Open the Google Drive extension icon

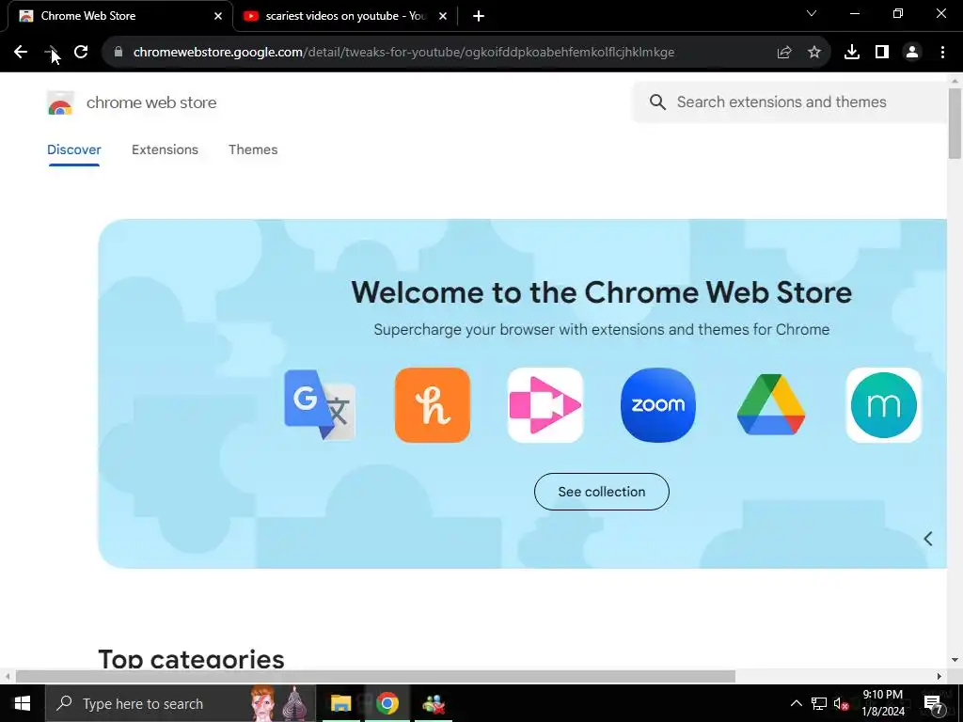771,405
